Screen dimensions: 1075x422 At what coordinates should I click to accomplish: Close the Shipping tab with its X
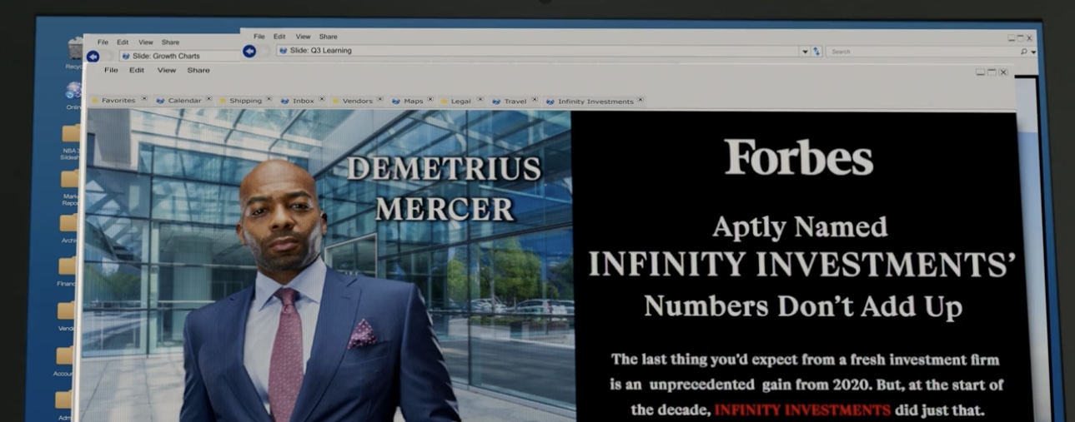(269, 98)
